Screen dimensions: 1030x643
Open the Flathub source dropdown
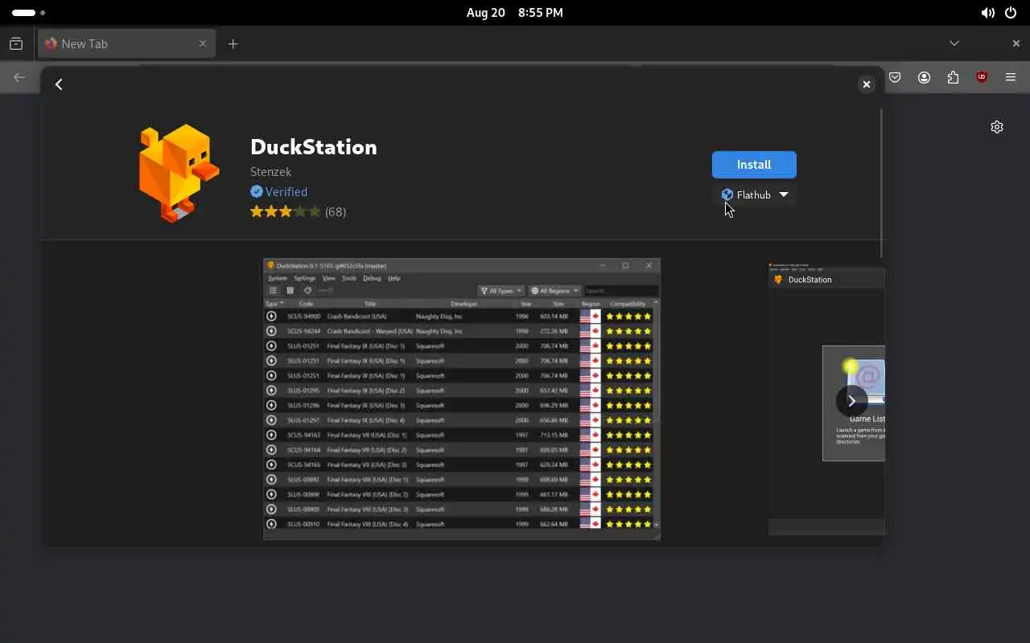coord(755,195)
